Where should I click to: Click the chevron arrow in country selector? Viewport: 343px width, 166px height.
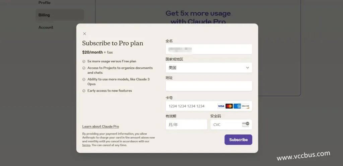coord(248,68)
